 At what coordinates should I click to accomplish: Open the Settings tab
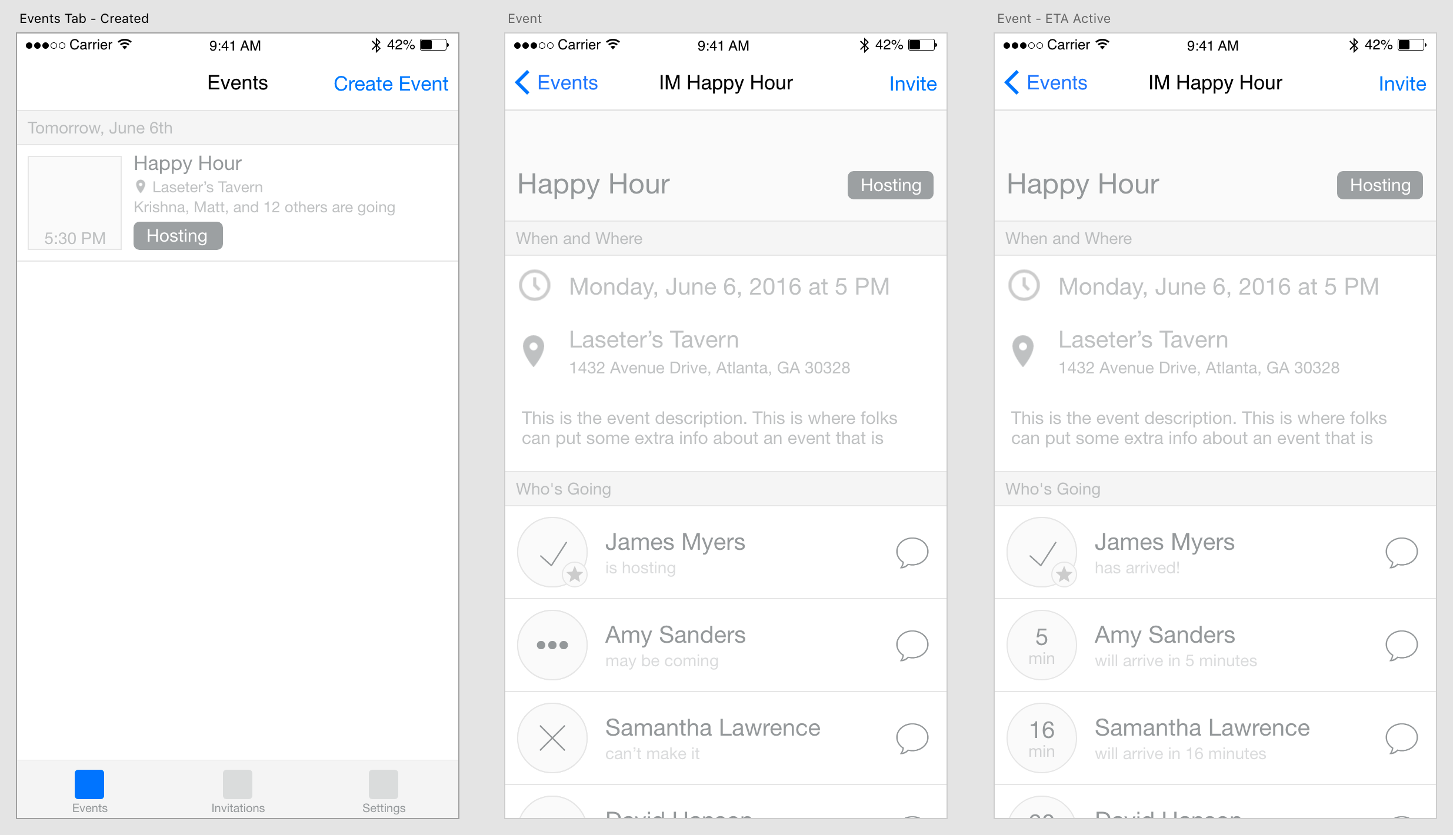point(384,791)
